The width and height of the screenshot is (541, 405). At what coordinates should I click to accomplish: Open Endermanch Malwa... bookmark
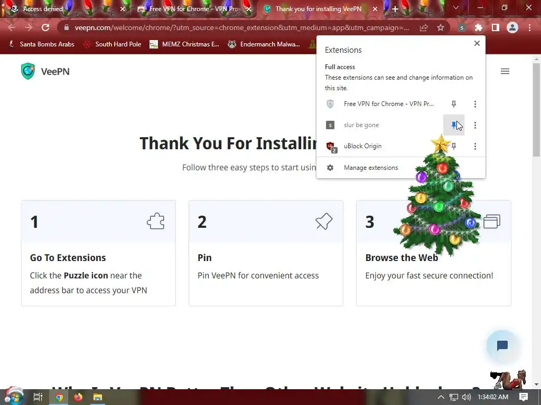click(x=264, y=44)
